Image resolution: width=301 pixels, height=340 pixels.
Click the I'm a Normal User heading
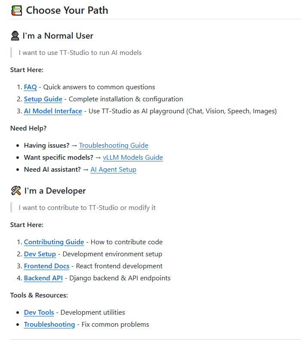click(58, 36)
